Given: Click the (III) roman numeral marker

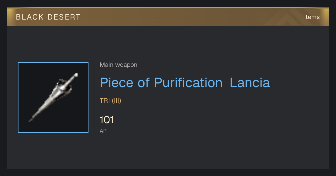Looking at the screenshot, I should click(116, 101).
